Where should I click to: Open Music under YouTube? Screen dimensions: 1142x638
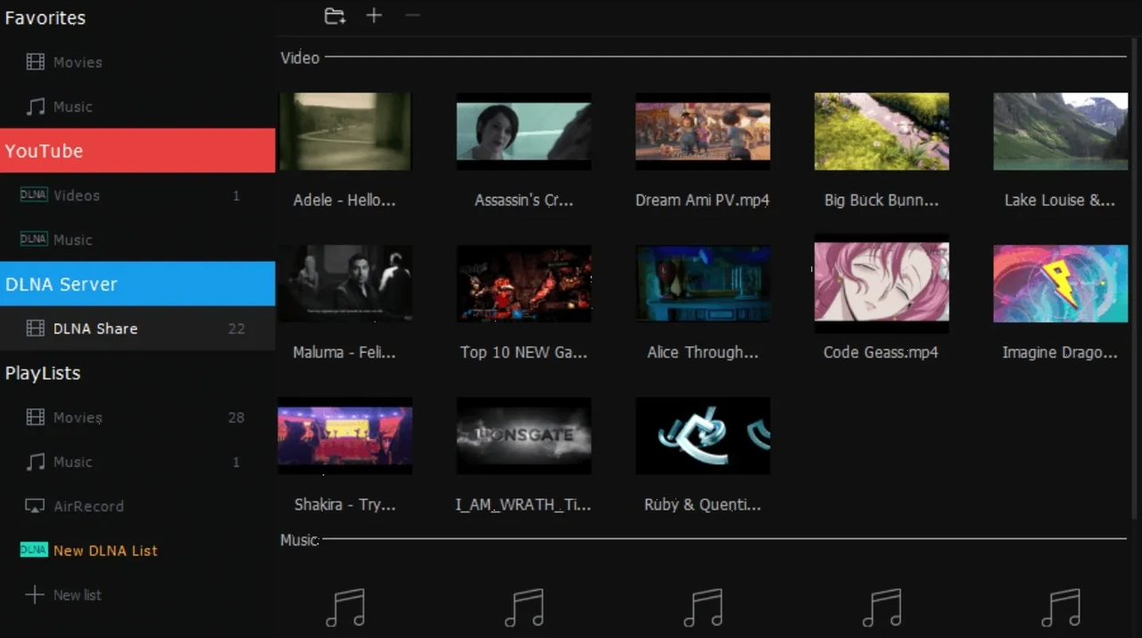pyautogui.click(x=137, y=240)
